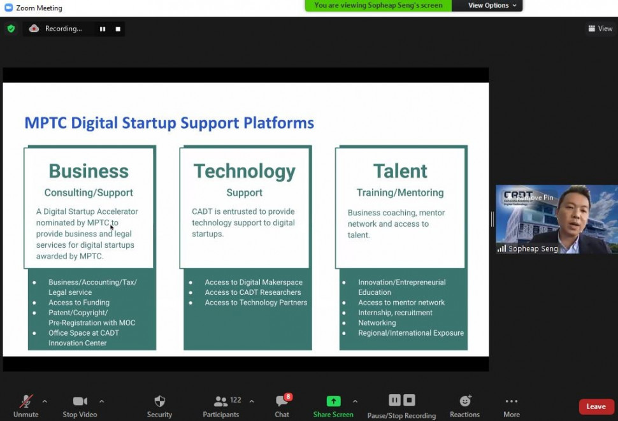Click the 'Talent' card heading
Screen dimensions: 618x421
tap(400, 171)
